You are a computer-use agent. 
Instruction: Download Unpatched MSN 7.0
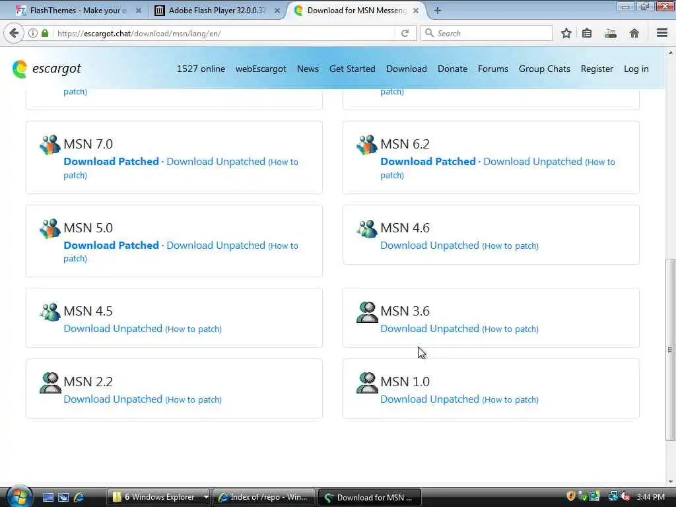pyautogui.click(x=216, y=161)
